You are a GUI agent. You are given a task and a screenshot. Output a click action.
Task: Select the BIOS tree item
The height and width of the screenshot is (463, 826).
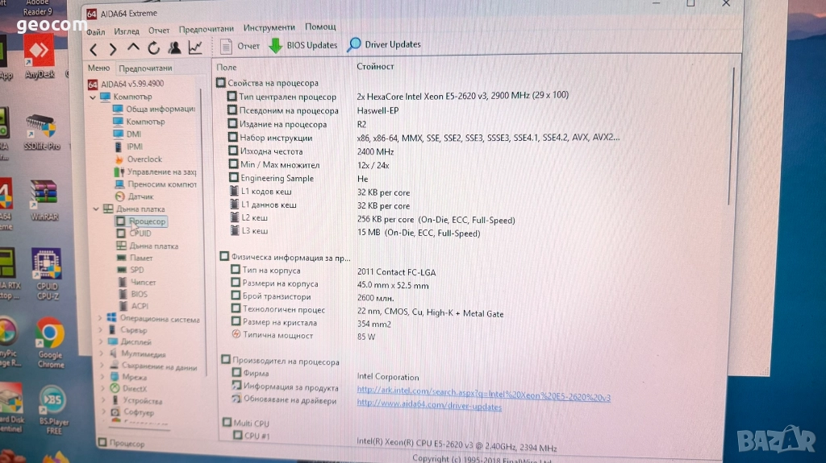(x=133, y=294)
